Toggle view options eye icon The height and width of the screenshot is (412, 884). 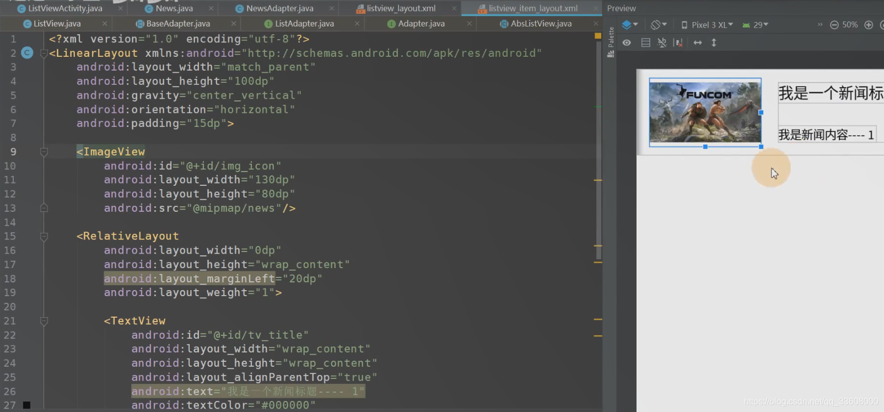[x=627, y=42]
